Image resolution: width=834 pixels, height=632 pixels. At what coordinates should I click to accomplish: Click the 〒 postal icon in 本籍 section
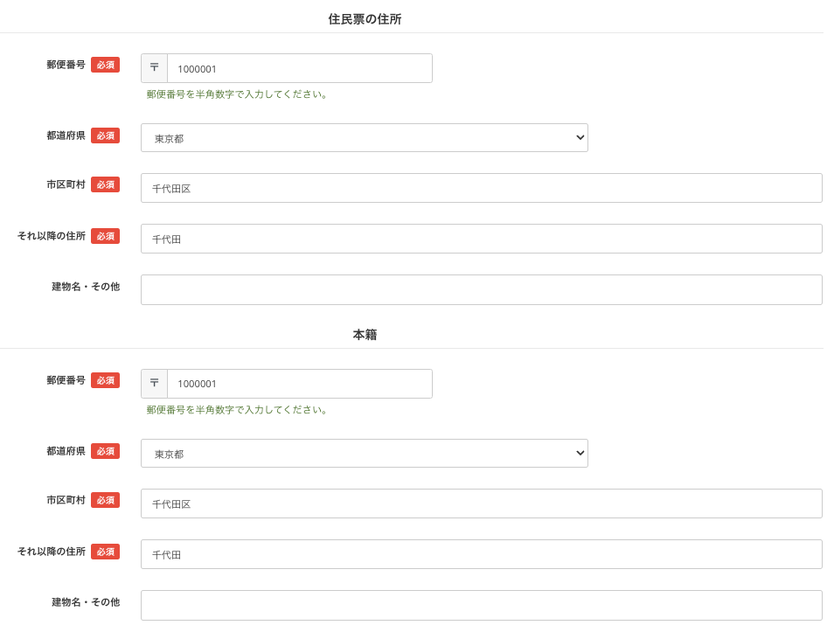(155, 384)
